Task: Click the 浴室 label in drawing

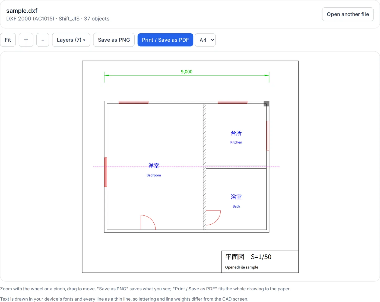Action: (x=236, y=197)
